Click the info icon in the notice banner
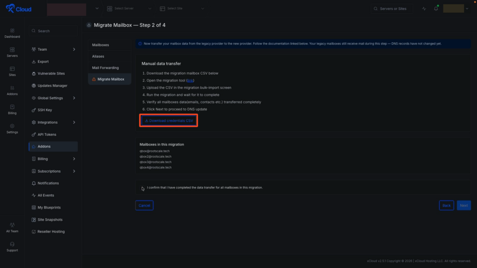477x268 pixels. [x=140, y=44]
